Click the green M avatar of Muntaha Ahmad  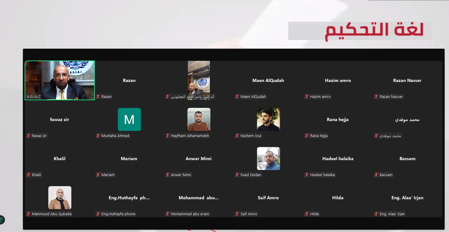(x=129, y=119)
